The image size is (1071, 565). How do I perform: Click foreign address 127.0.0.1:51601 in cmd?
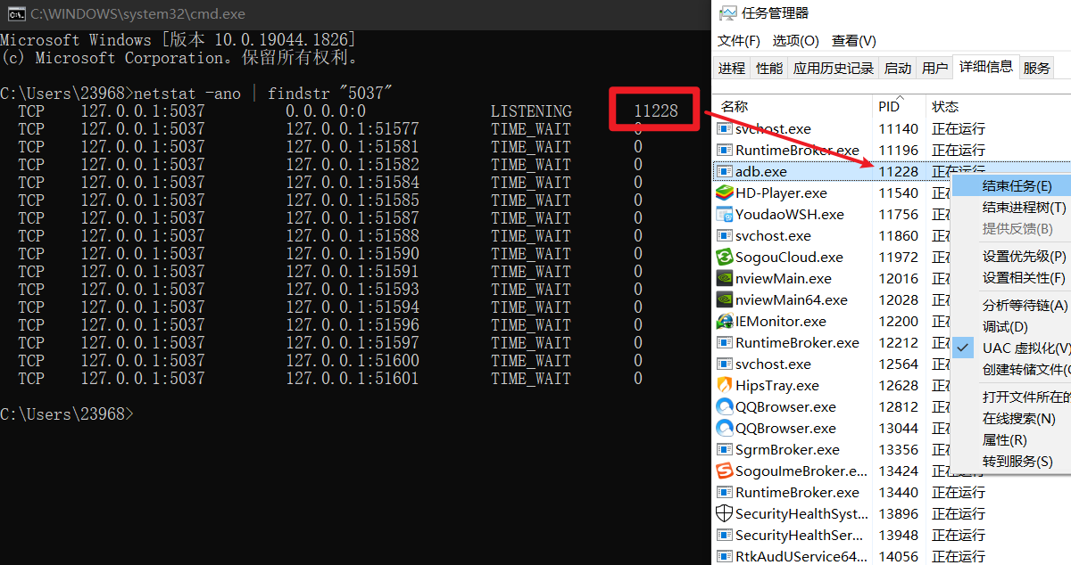[x=353, y=379]
